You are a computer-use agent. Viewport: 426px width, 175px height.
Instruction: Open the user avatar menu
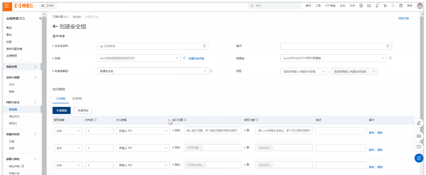click(420, 6)
